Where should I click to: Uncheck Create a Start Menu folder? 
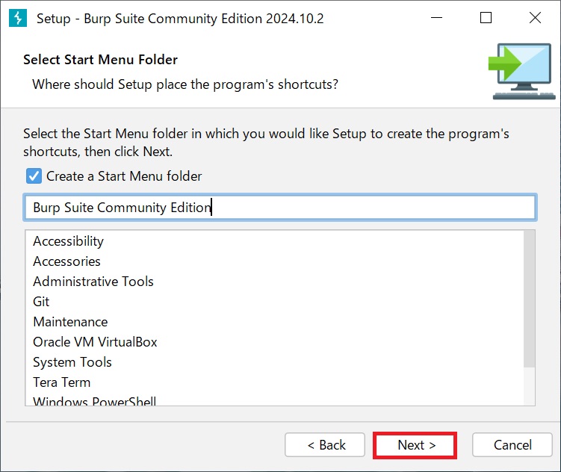[34, 176]
